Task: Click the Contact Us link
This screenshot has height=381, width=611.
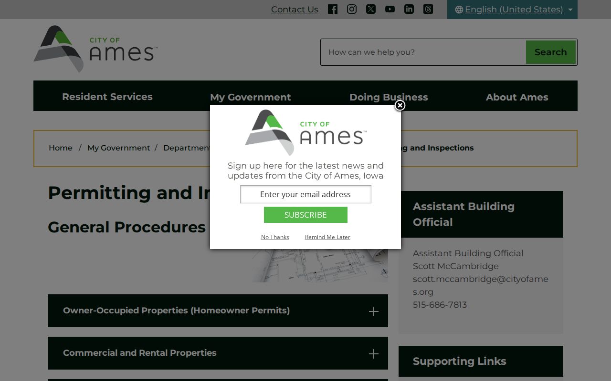Action: [x=295, y=10]
